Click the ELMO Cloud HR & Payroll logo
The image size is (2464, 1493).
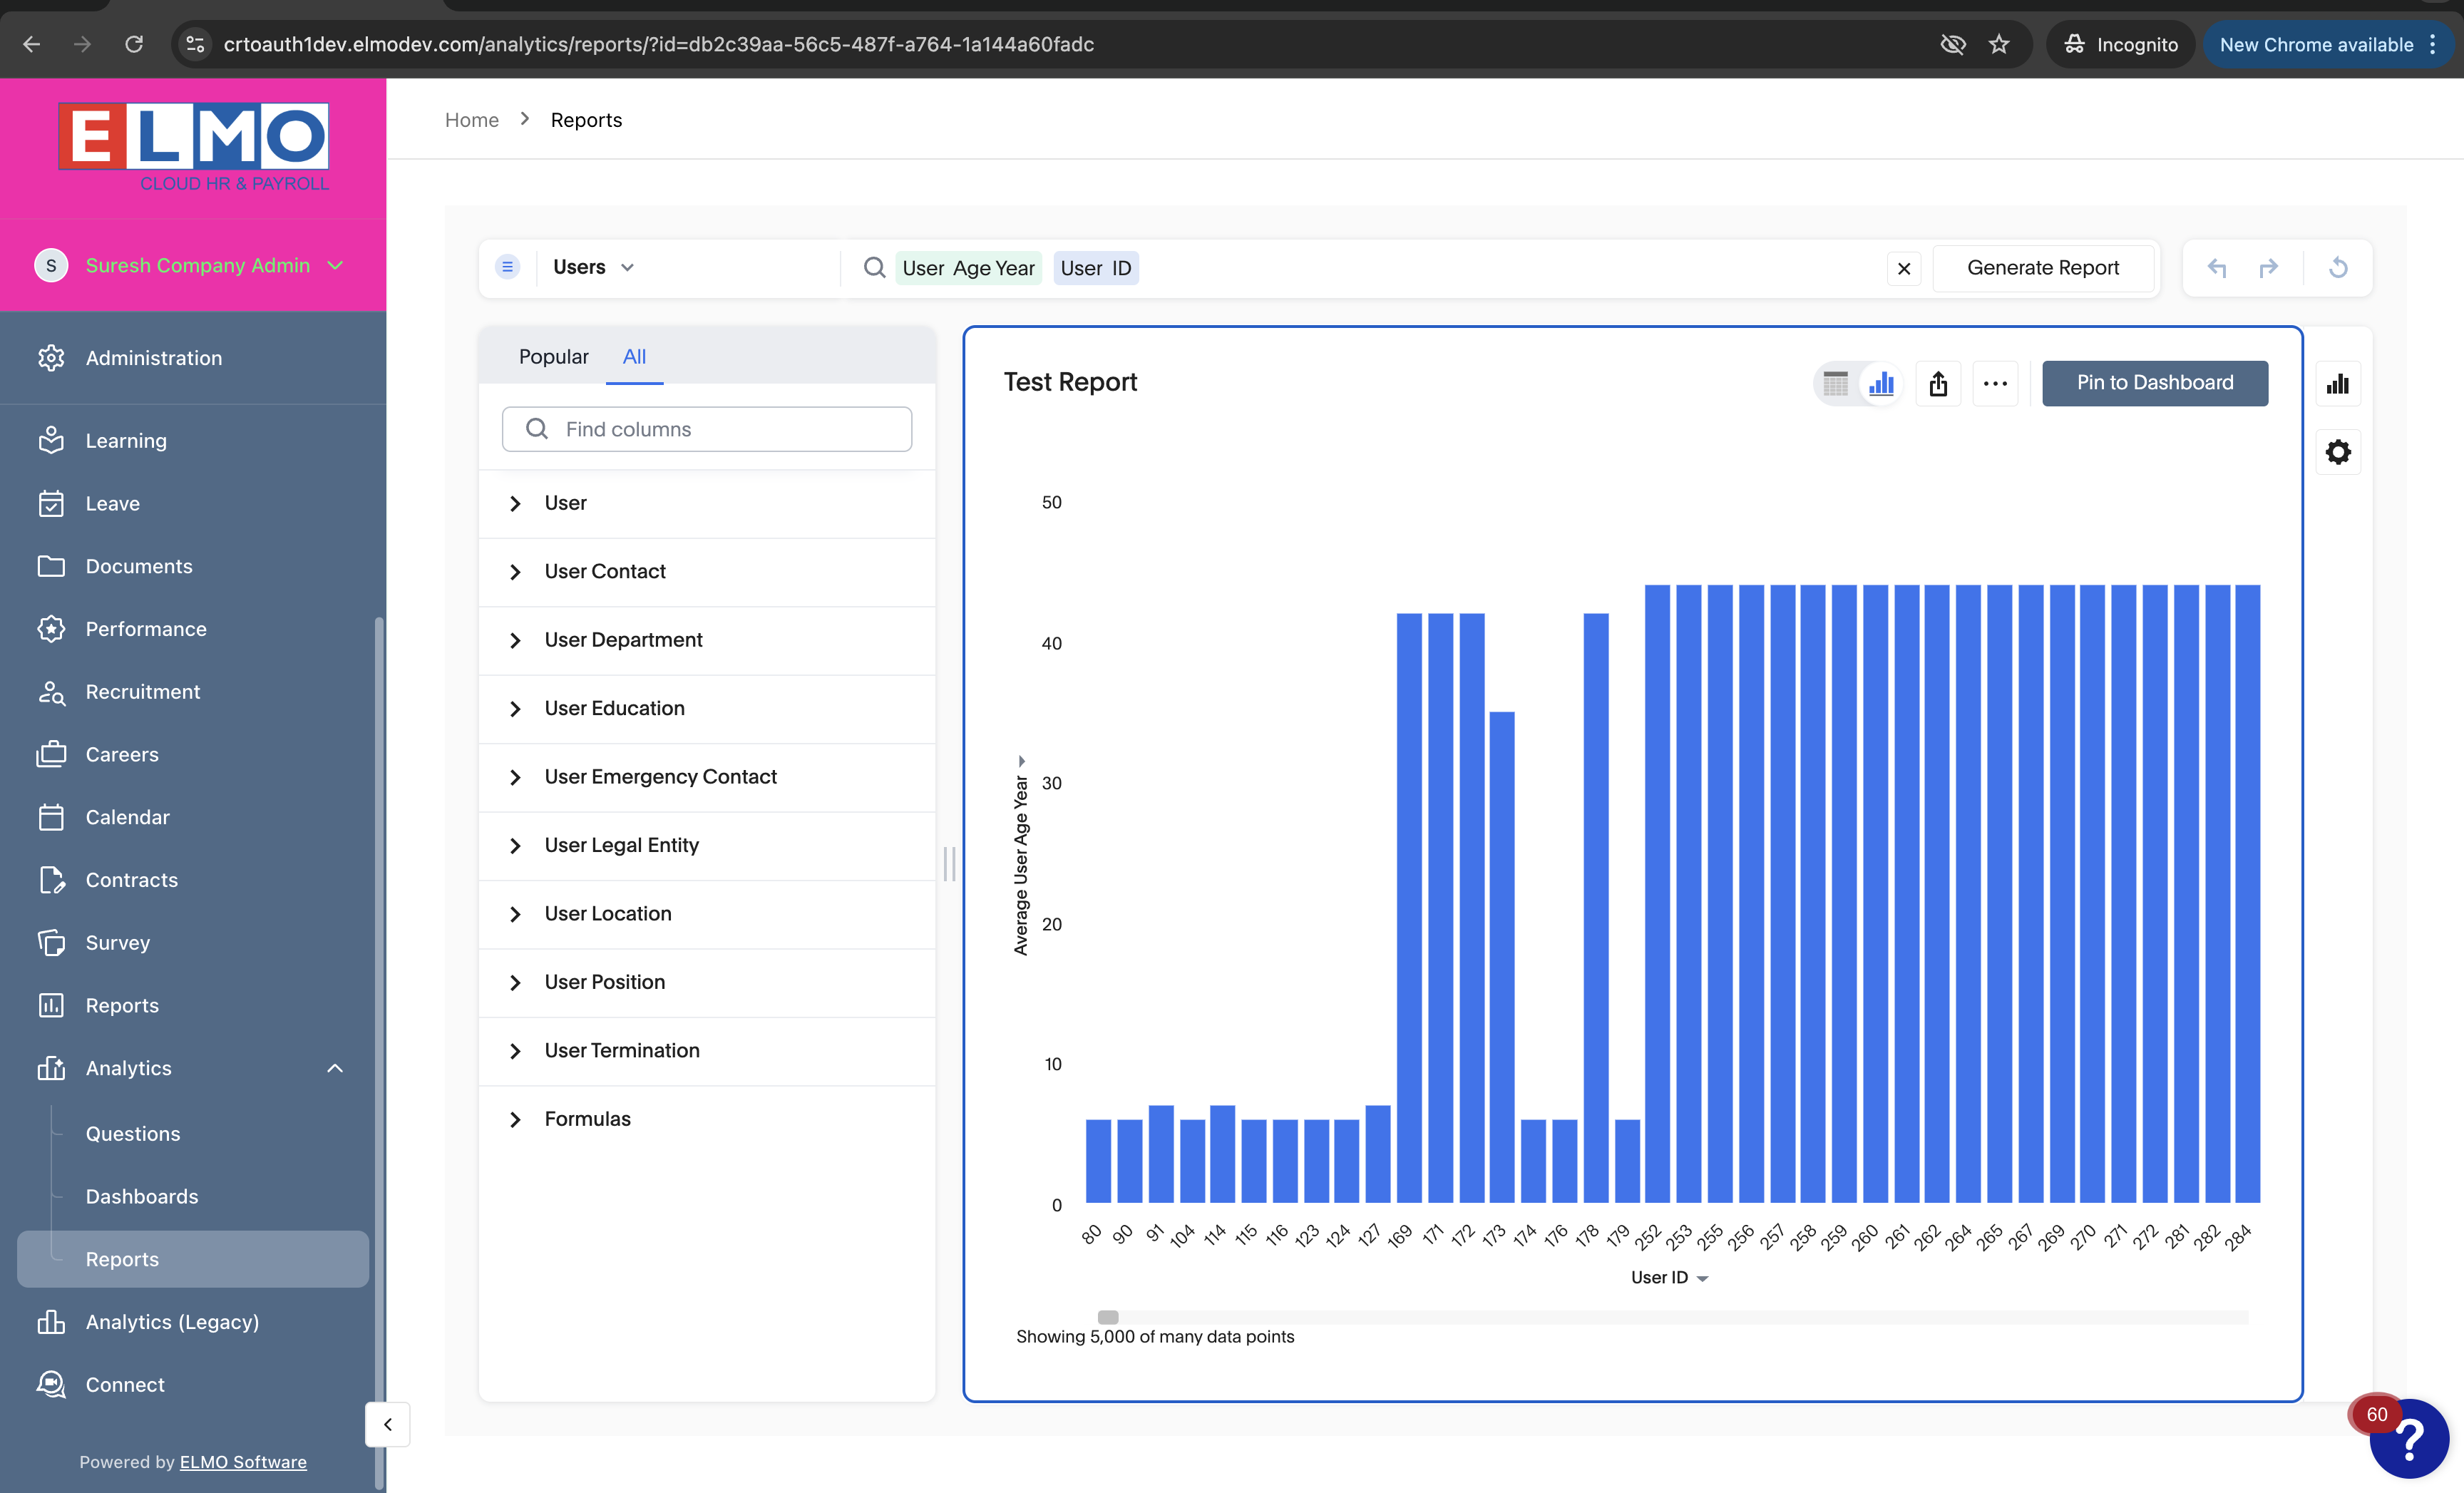[193, 147]
